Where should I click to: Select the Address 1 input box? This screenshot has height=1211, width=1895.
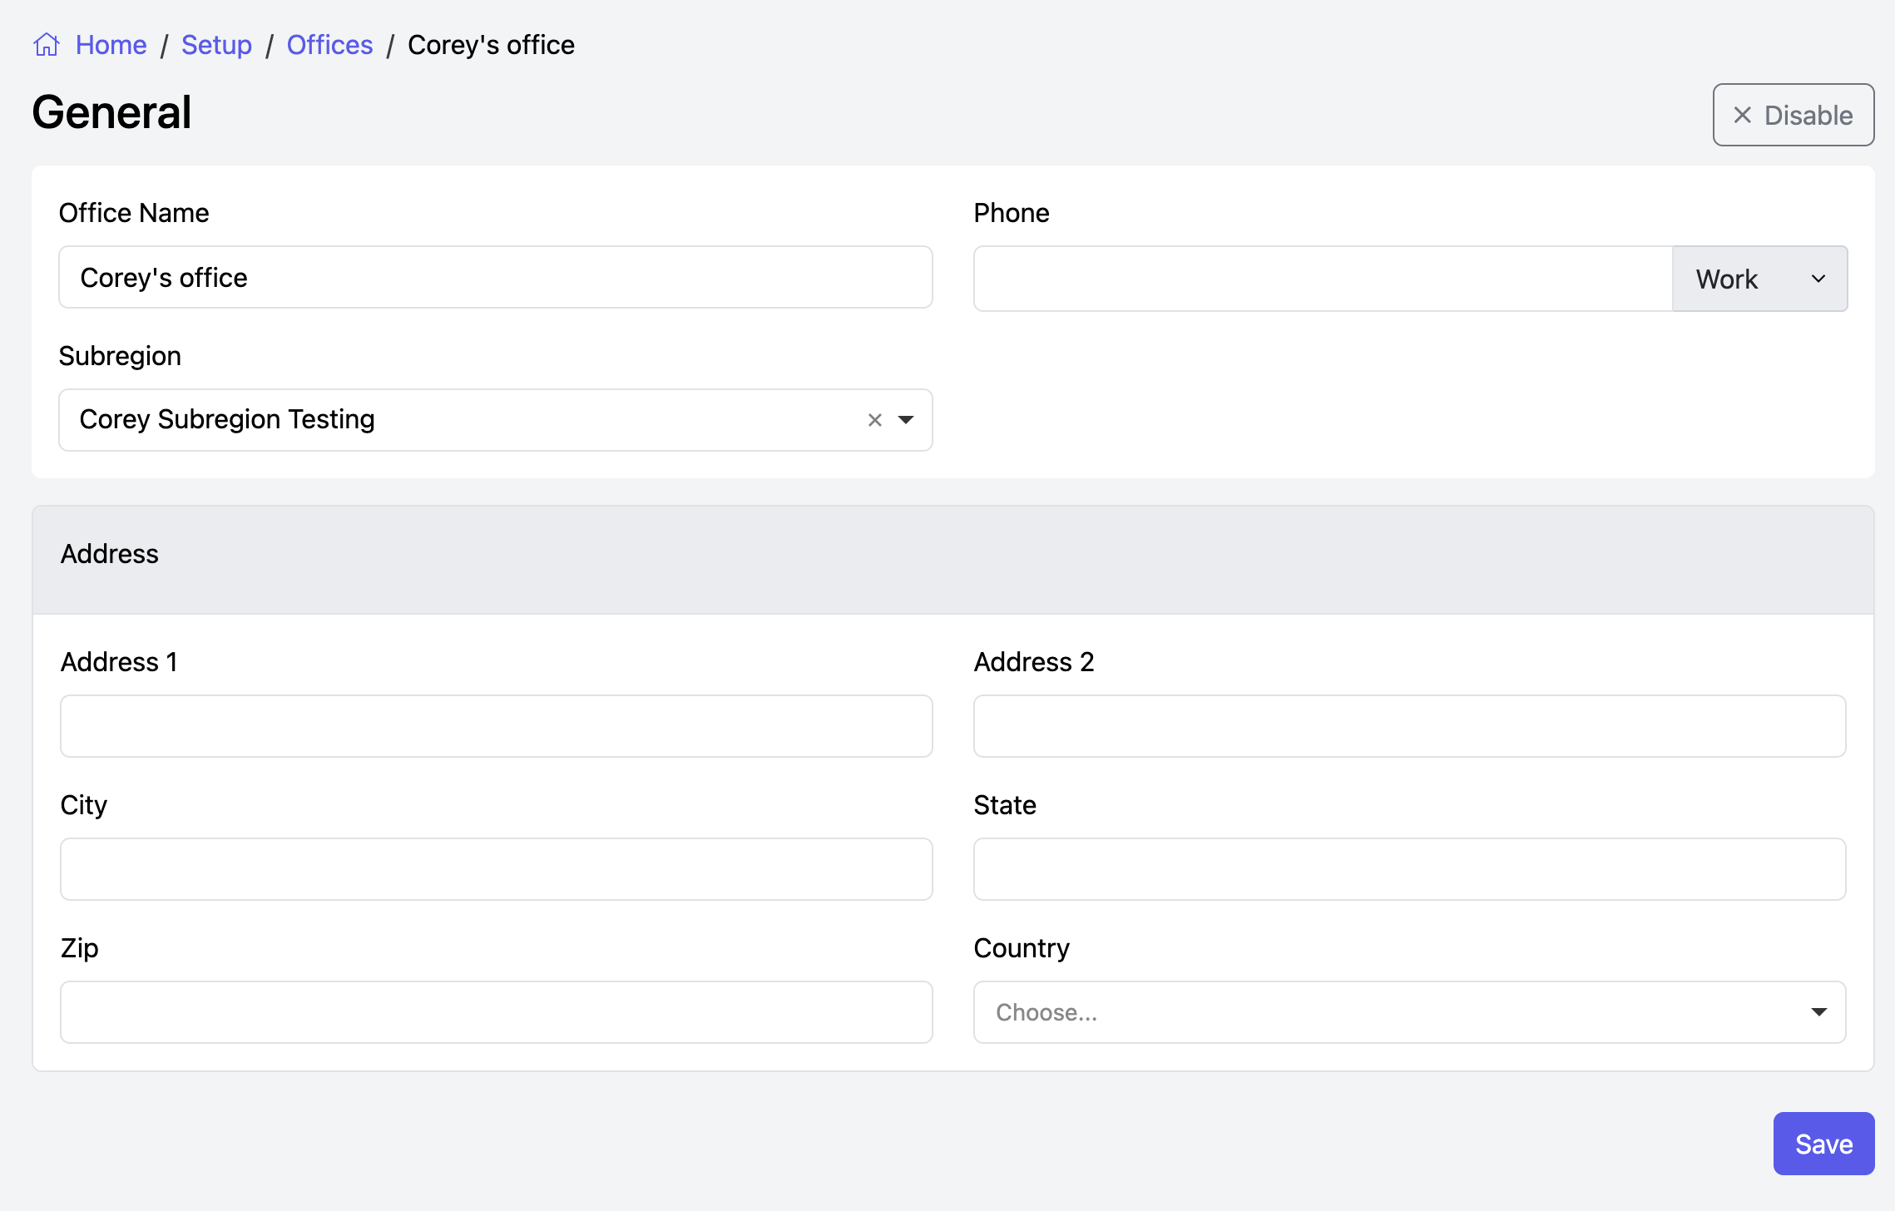coord(496,726)
